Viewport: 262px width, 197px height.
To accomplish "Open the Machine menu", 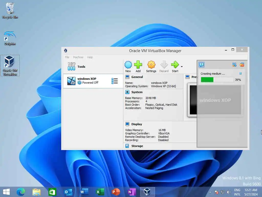I will tap(78, 57).
